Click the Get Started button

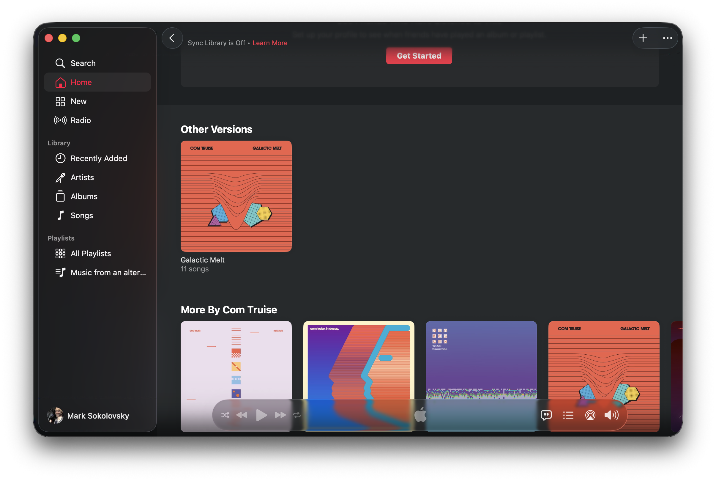click(419, 56)
